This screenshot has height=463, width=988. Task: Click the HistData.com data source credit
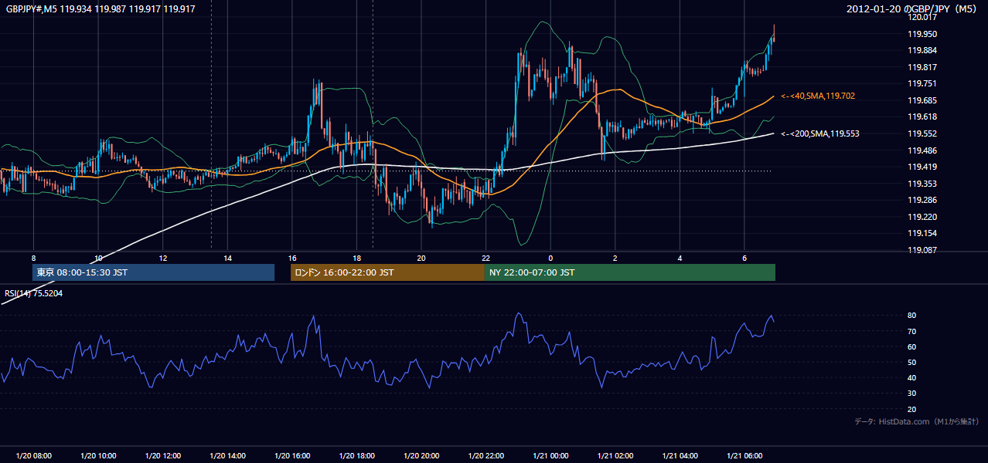coord(916,421)
